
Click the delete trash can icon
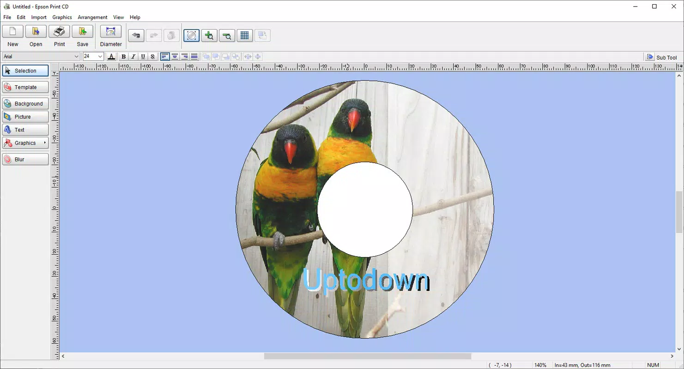click(x=171, y=36)
